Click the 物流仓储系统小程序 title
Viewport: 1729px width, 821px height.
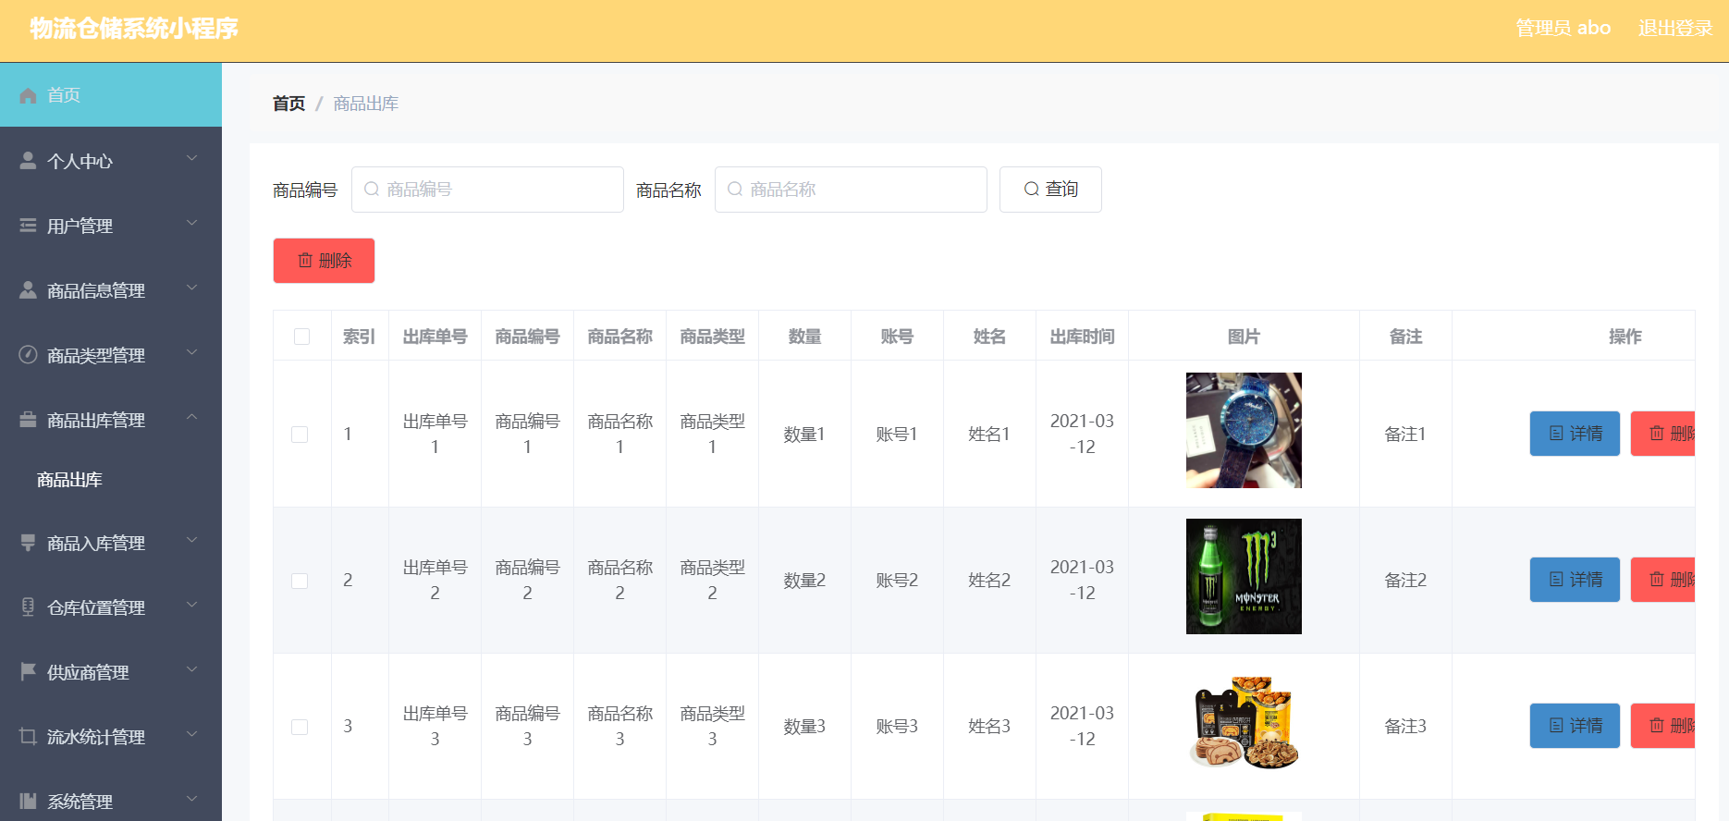[134, 29]
